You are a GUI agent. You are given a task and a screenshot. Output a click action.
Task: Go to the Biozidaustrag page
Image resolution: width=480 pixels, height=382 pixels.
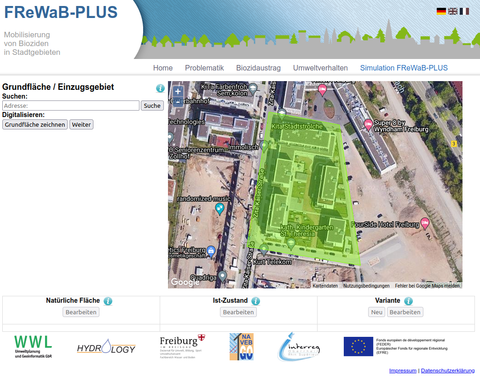coord(258,68)
